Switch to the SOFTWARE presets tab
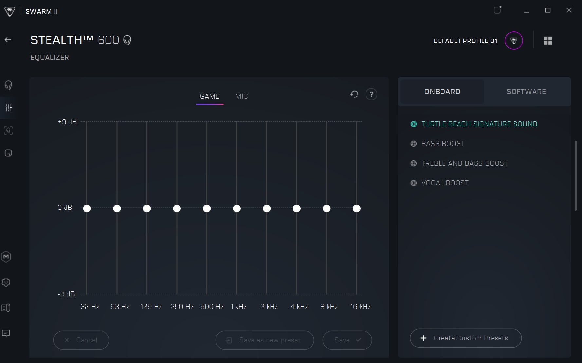 526,92
